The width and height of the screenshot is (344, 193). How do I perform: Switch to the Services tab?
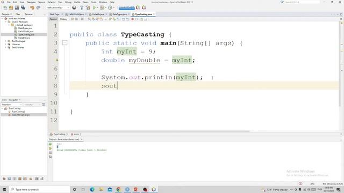[x=28, y=14]
